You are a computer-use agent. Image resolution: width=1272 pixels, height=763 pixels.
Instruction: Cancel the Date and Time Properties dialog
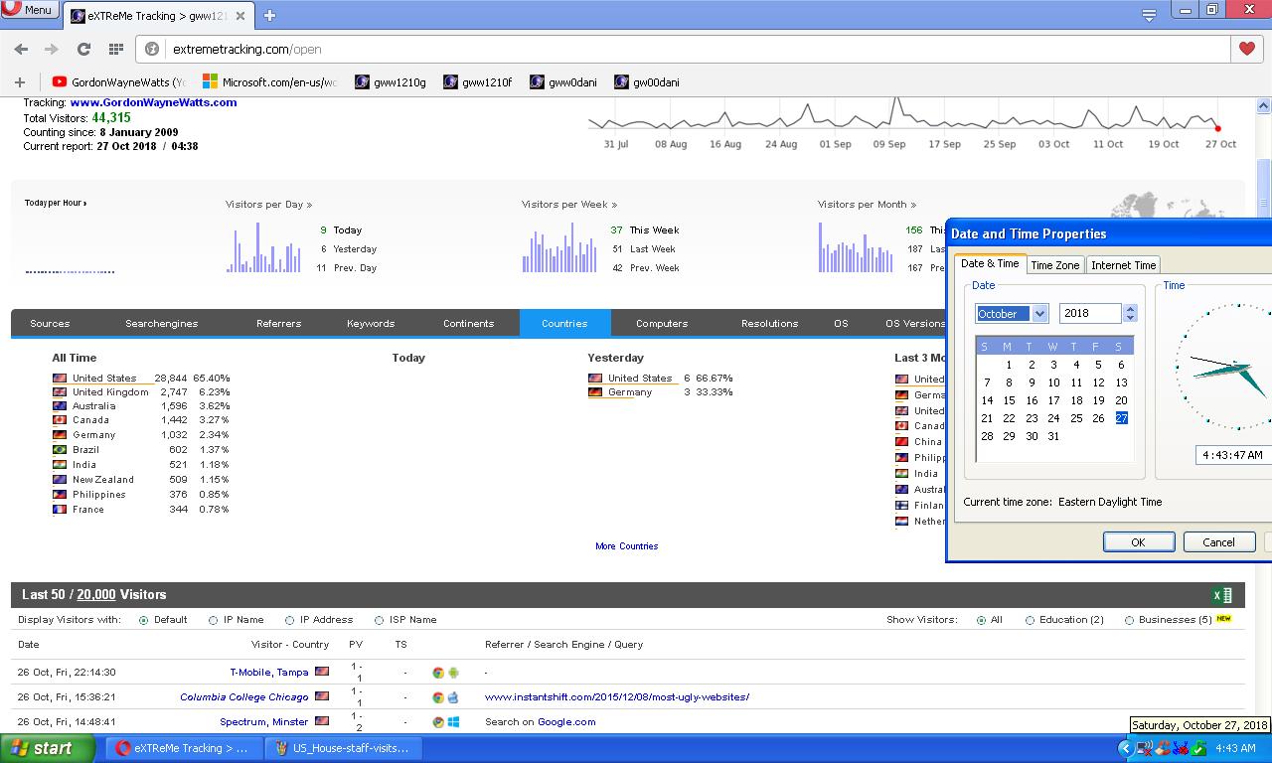tap(1218, 542)
